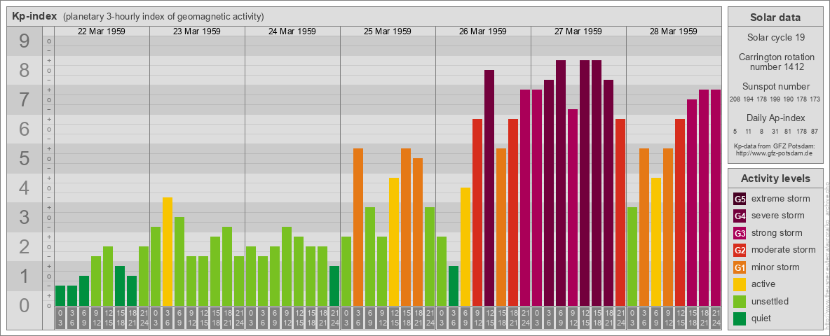Click the Ap-index value 87
830x336 pixels.
tap(815, 131)
